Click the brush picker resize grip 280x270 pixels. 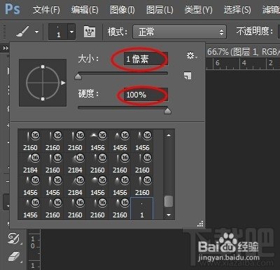[x=200, y=224]
